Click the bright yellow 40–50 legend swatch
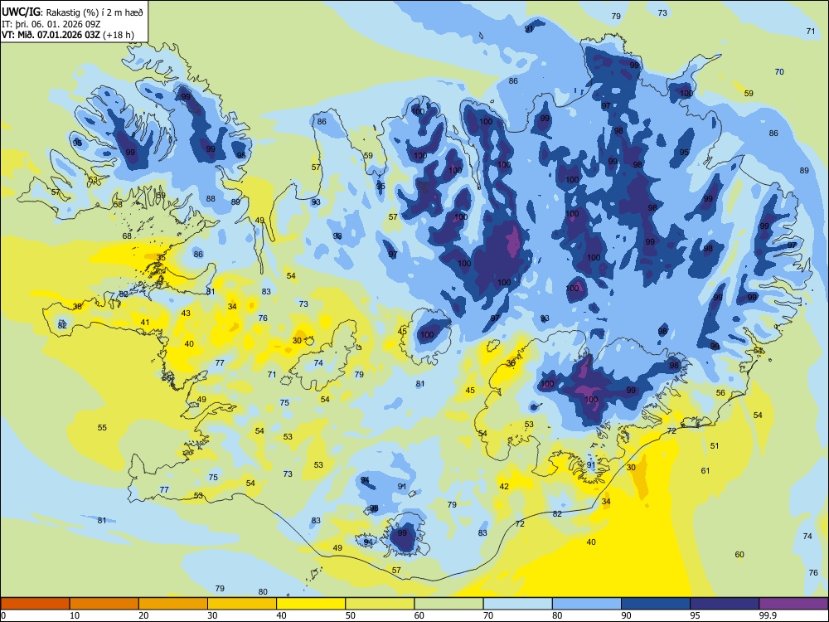This screenshot has height=622, width=829. (x=311, y=604)
